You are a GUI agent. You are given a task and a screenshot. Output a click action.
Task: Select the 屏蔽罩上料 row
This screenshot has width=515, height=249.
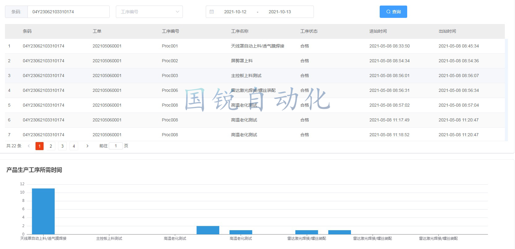pyautogui.click(x=242, y=61)
